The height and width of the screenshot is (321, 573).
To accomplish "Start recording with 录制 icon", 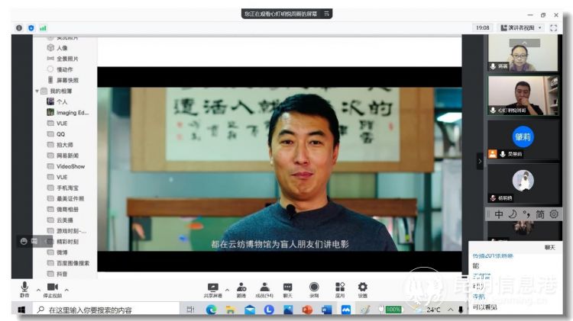I will [x=314, y=287].
